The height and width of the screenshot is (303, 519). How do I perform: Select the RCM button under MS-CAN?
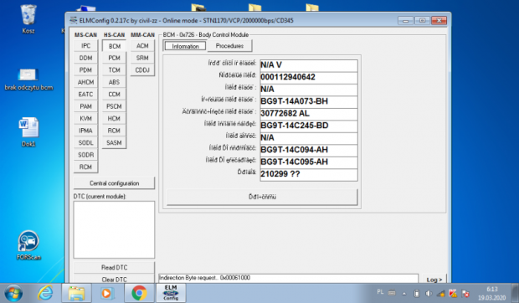[x=85, y=167]
